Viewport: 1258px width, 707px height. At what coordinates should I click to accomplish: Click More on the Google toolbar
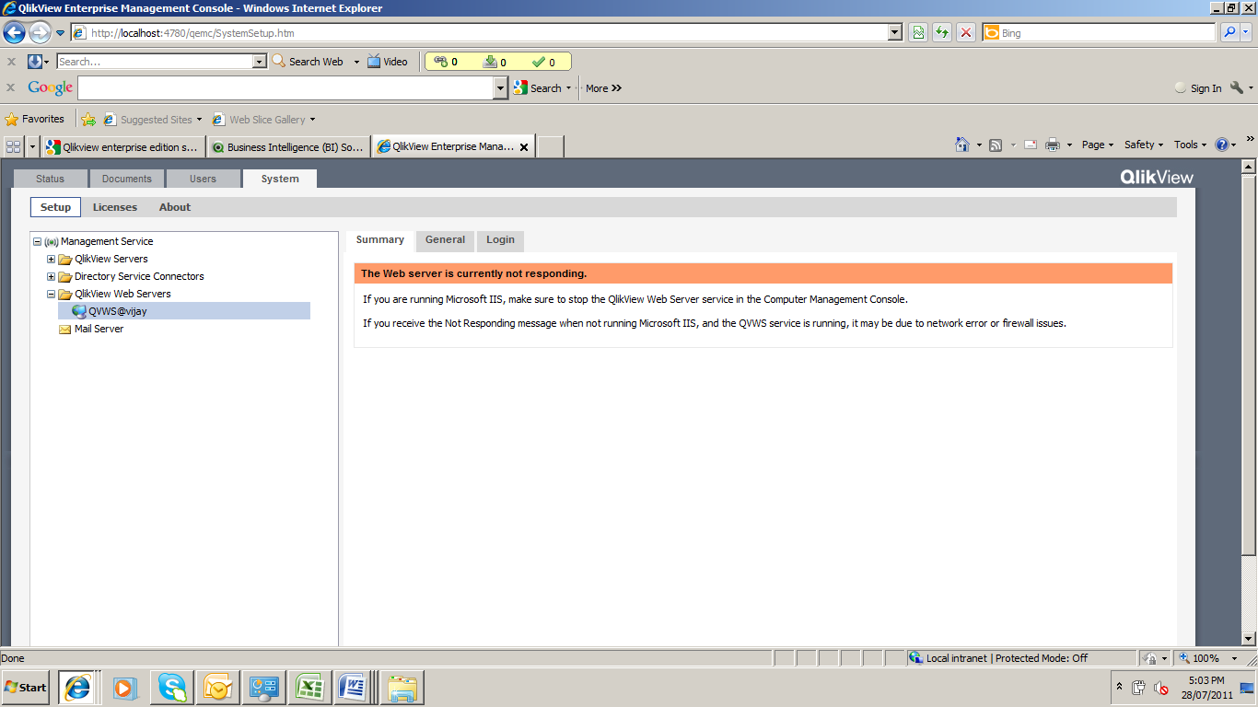click(604, 88)
